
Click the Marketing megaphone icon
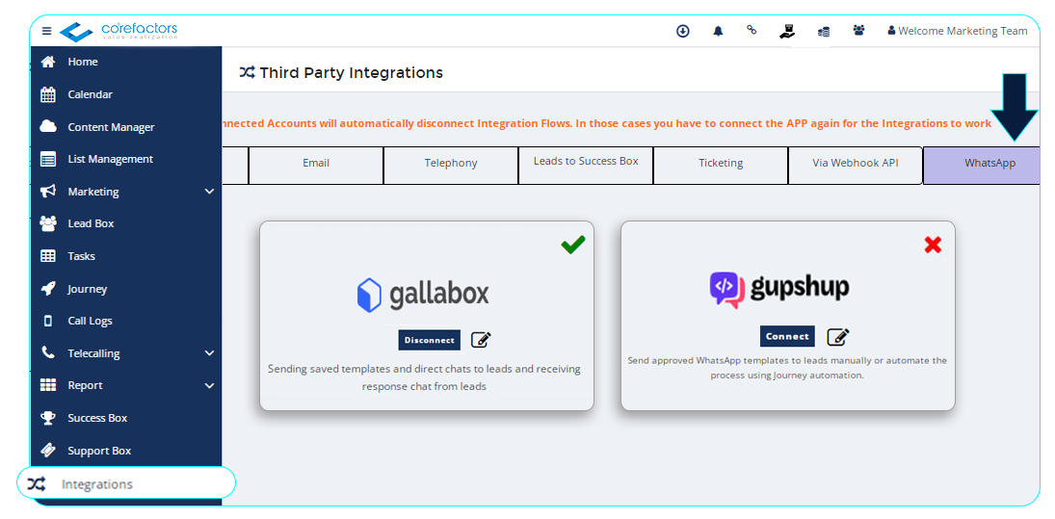[48, 192]
